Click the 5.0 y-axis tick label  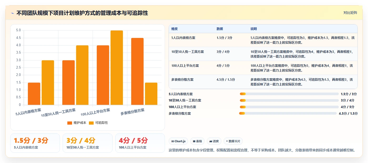point(18,30)
